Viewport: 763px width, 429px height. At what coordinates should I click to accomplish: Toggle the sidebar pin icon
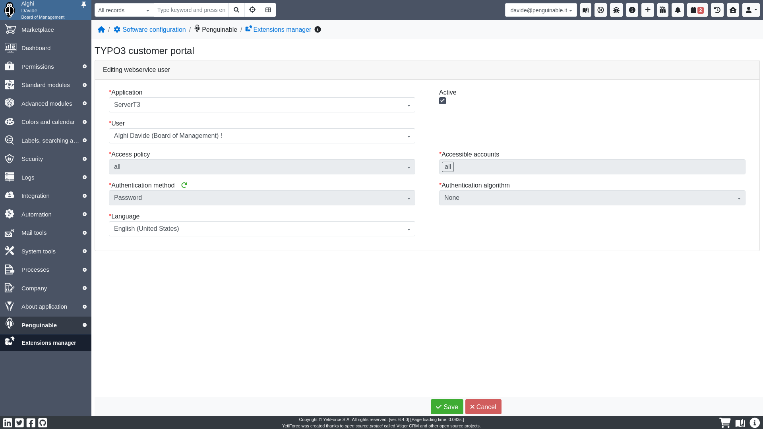pyautogui.click(x=83, y=5)
